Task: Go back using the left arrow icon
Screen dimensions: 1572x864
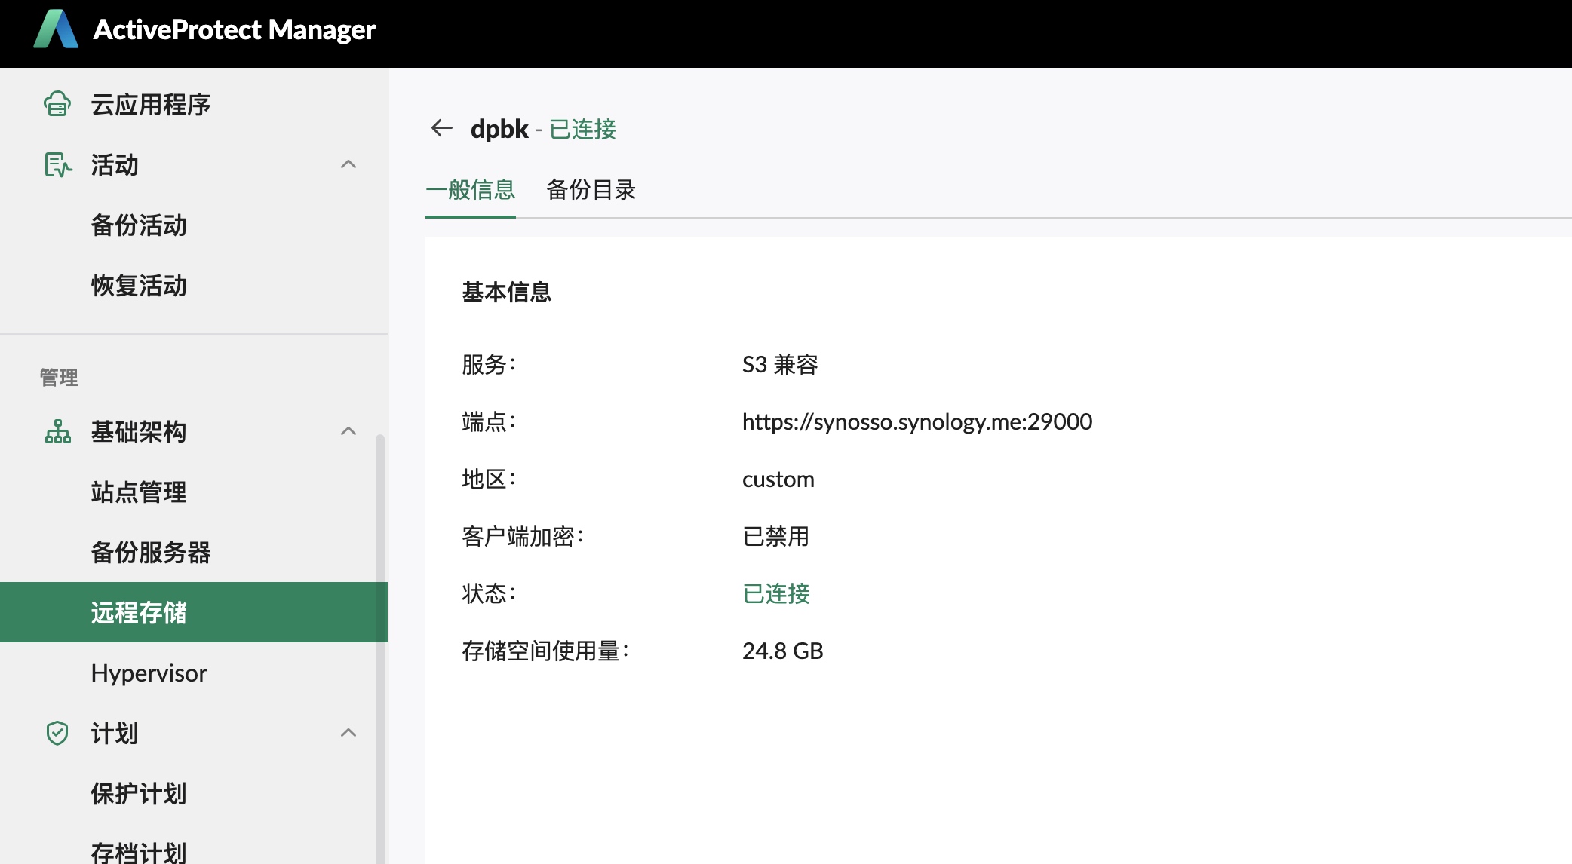Action: point(441,128)
